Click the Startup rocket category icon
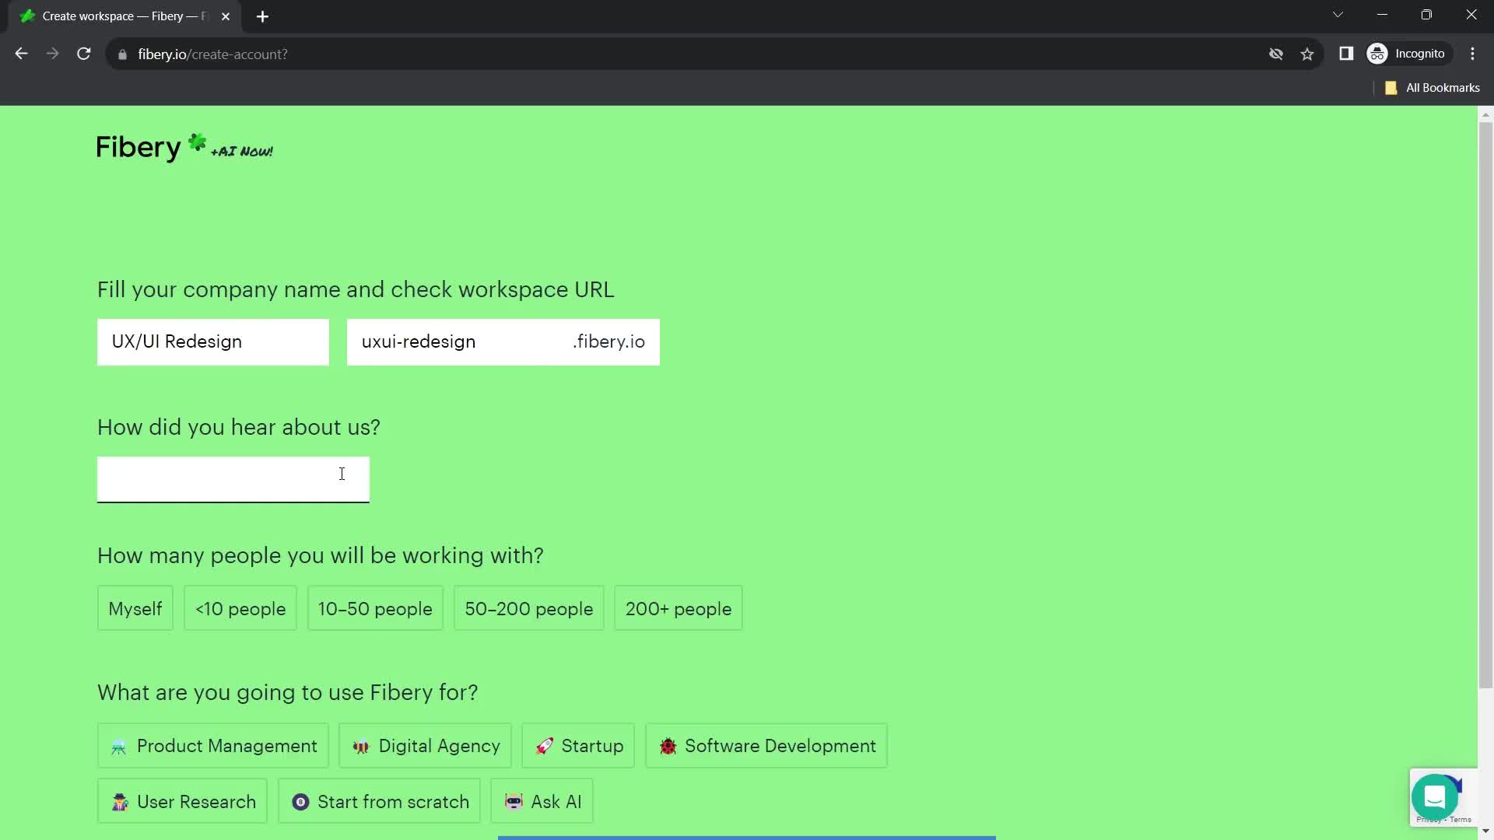 click(544, 746)
